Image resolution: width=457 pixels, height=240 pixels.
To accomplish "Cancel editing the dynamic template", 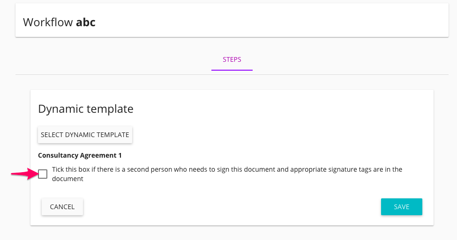I will [62, 207].
